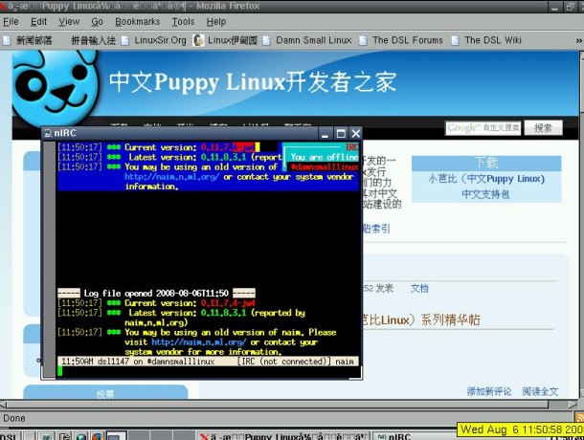Open the DSL menu button on taskbar
Viewport: 584px width, 440px height.
(9, 436)
